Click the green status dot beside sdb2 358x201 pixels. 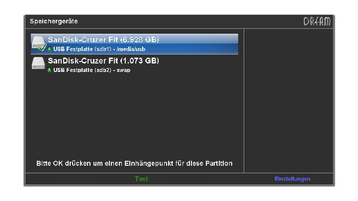click(49, 70)
